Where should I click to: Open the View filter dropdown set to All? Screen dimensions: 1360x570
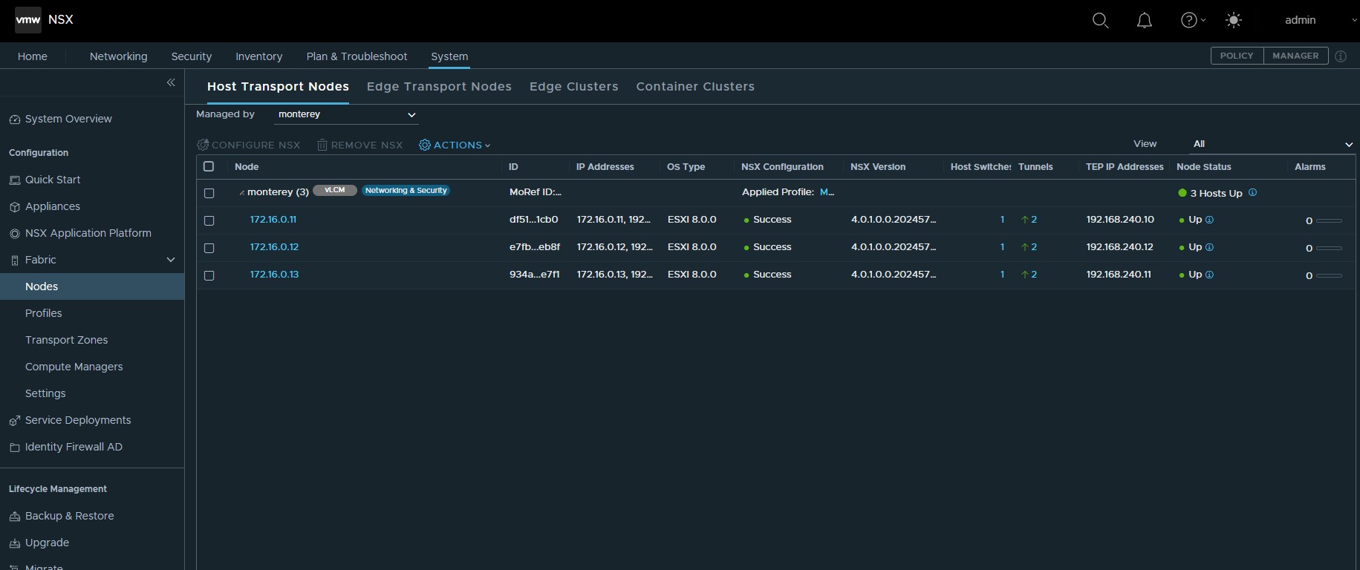tap(1272, 144)
